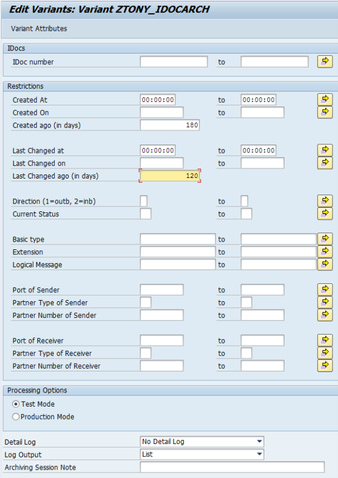
Task: Click multiple selection arrow for IDoc number
Action: point(325,62)
